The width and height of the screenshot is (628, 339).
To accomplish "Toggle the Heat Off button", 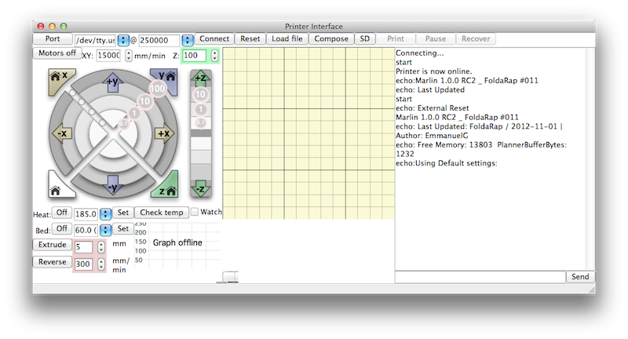I will point(62,213).
